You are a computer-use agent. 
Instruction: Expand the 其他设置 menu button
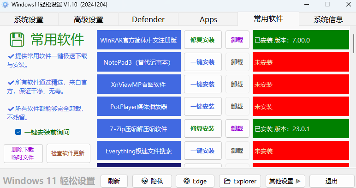(285, 181)
